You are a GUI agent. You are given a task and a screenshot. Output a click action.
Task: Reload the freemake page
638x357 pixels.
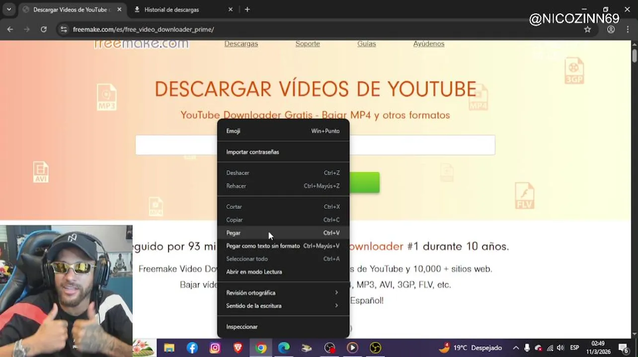(44, 29)
